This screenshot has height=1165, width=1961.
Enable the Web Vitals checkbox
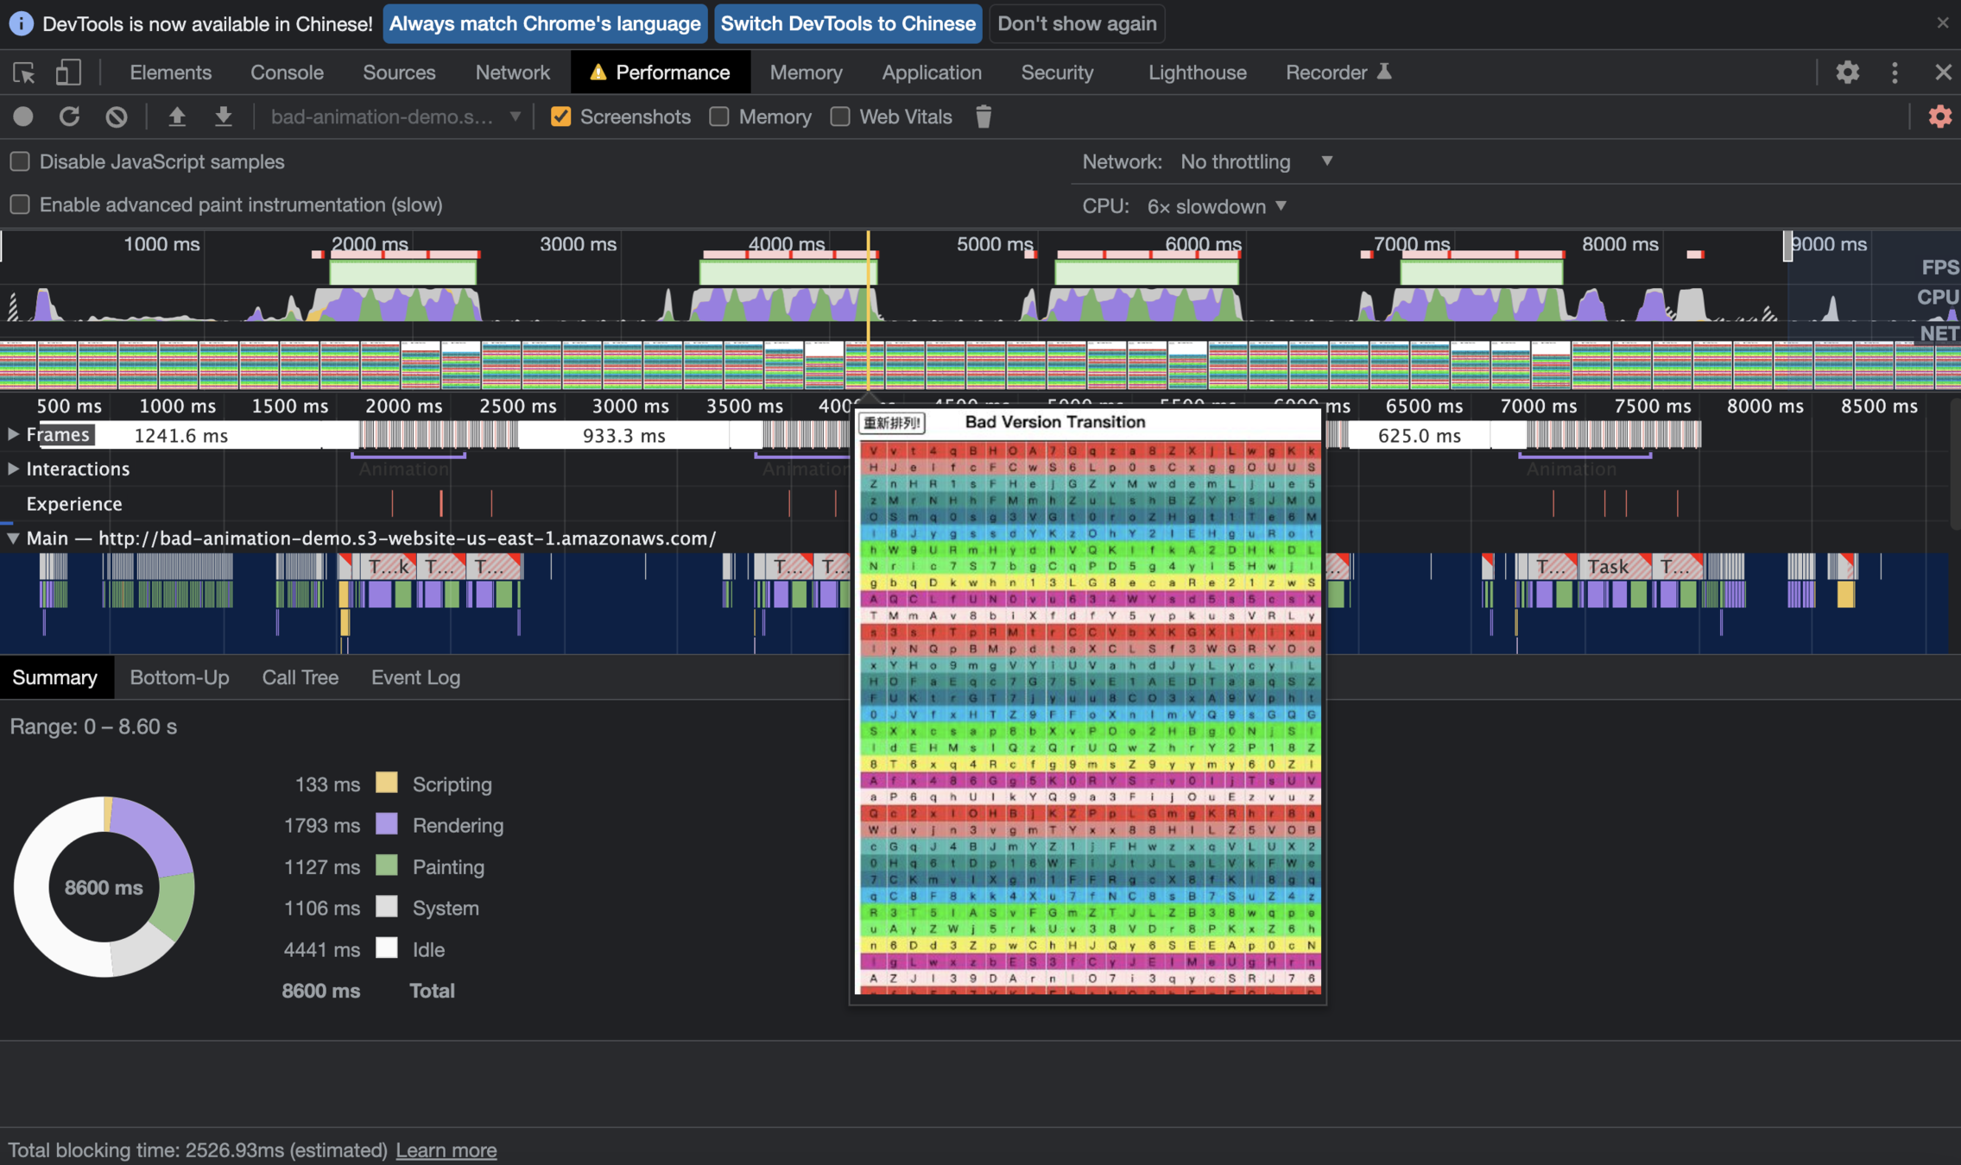point(840,116)
